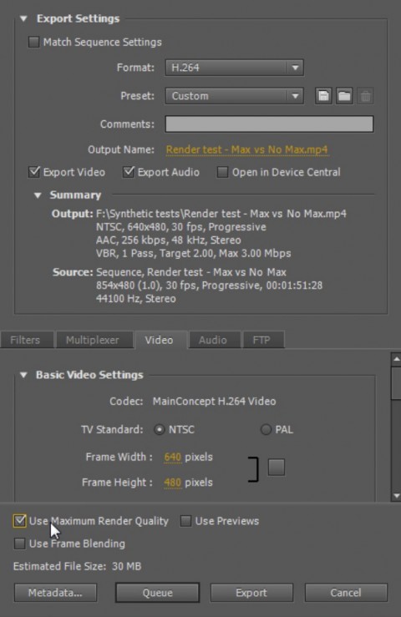Select the PAL TV standard radio button
The height and width of the screenshot is (617, 401).
[x=266, y=429]
